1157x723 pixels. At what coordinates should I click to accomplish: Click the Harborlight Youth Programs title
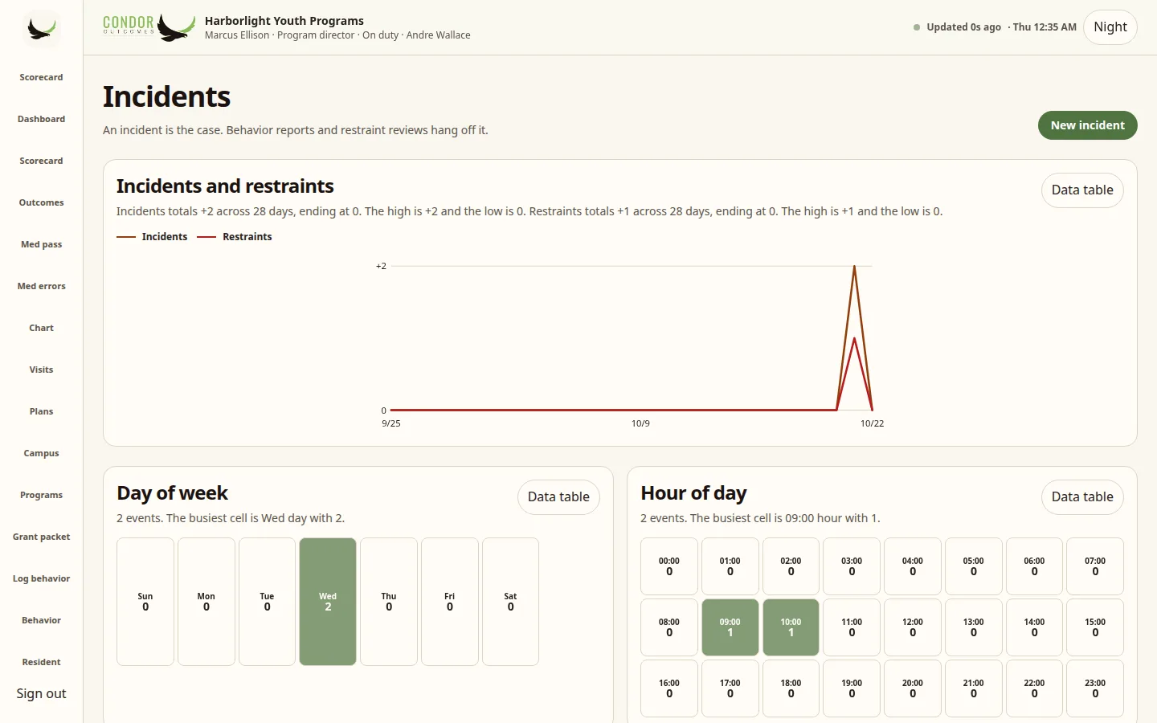coord(284,21)
